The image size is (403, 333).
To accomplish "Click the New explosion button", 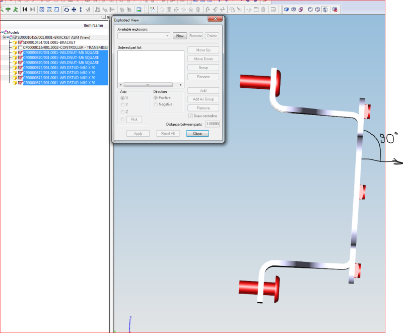I will (x=180, y=36).
